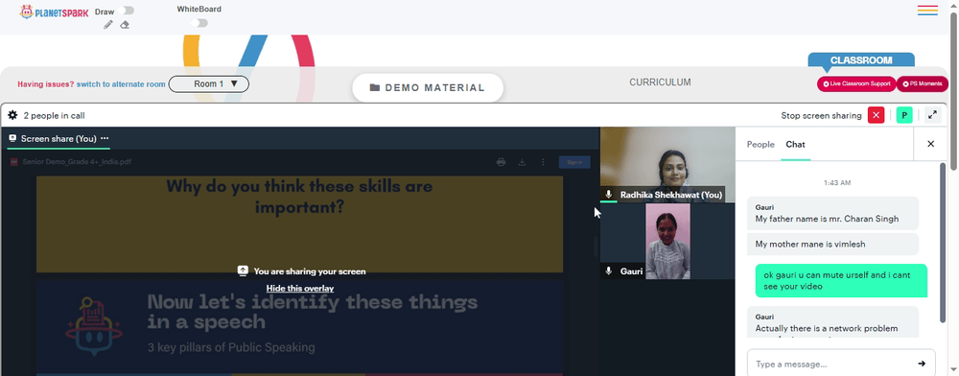The height and width of the screenshot is (376, 959).
Task: Switch to the Chat tab
Action: [x=795, y=144]
